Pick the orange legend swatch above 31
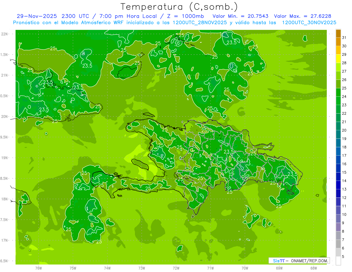The width and height of the screenshot is (352, 272). [x=338, y=33]
